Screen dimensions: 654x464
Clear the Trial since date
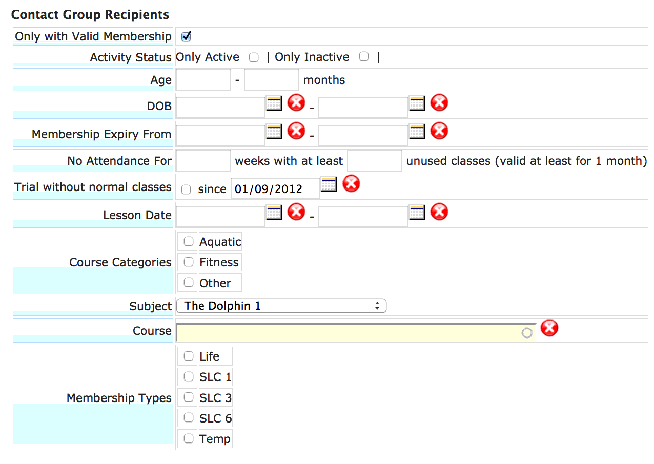click(x=351, y=183)
